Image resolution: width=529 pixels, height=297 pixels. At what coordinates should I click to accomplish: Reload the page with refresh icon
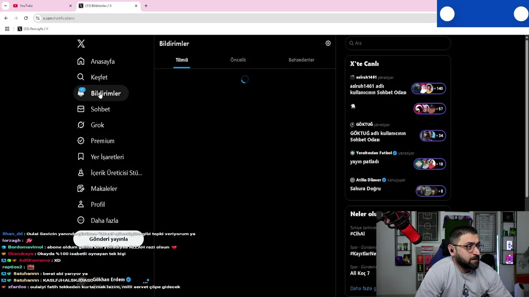pyautogui.click(x=26, y=18)
